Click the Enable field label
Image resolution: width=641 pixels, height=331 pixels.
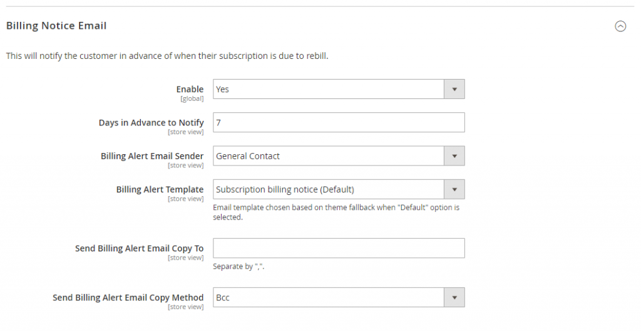click(190, 89)
